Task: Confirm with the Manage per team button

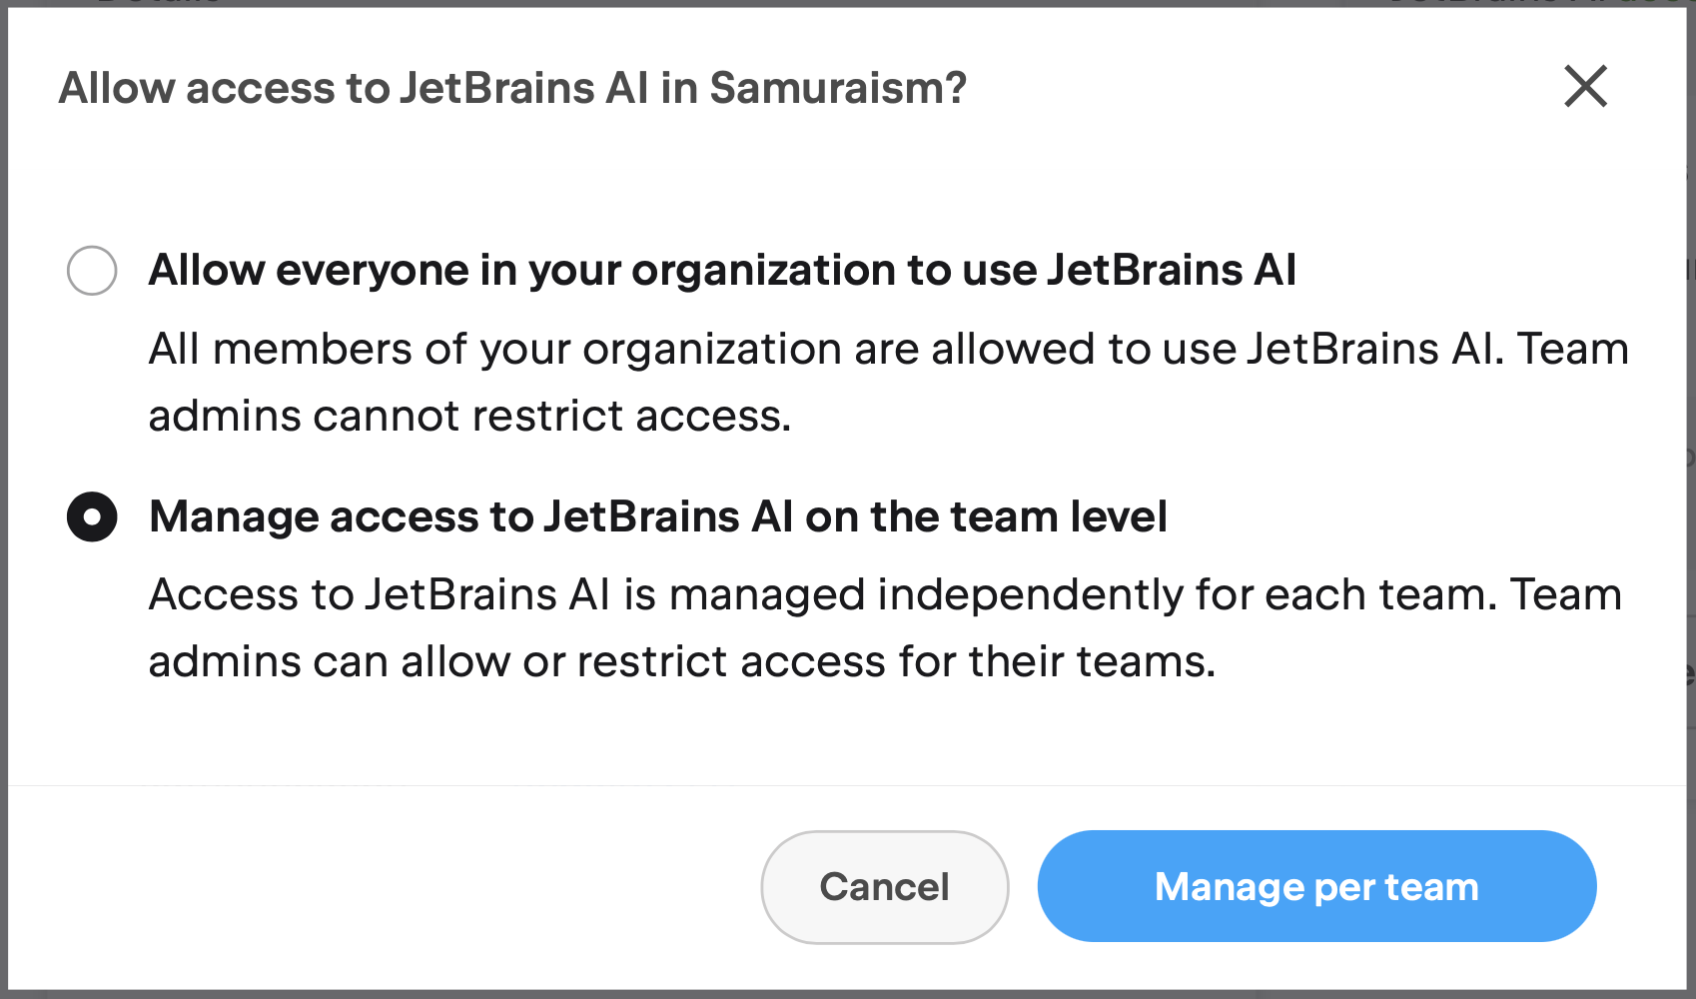Action: (x=1316, y=886)
